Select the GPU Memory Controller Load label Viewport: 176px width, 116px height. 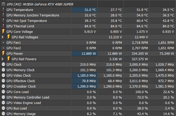28,97
